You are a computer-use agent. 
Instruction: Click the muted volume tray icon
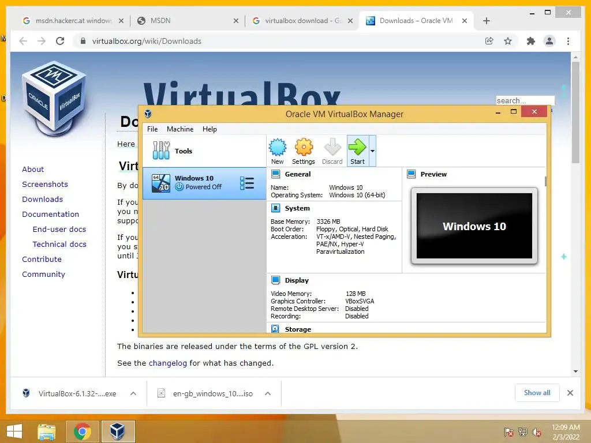537,432
